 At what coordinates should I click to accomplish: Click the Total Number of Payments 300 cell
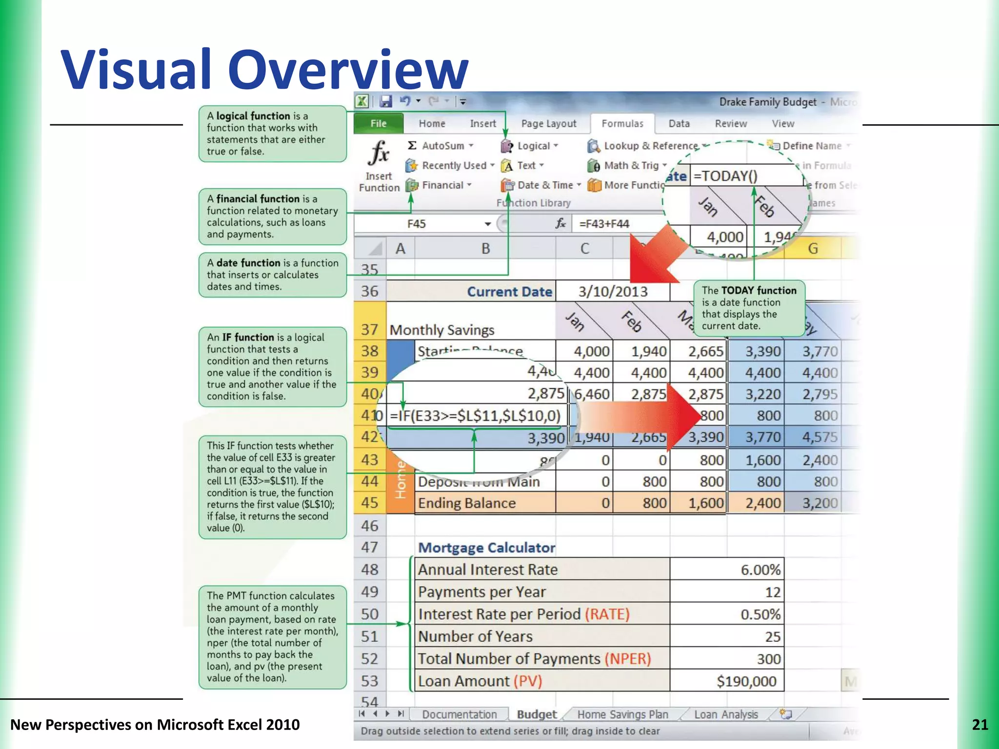click(x=727, y=658)
